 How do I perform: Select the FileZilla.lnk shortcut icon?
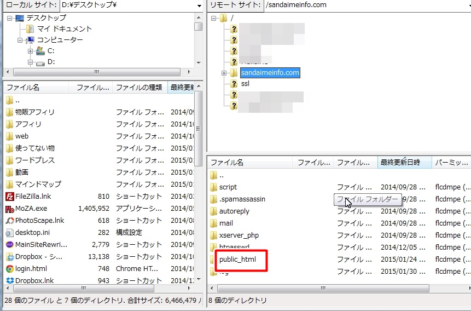point(10,197)
